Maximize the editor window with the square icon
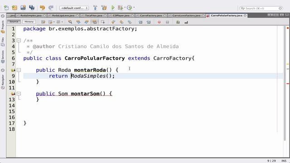Image resolution: width=290 pixels, height=163 pixels. (287, 15)
